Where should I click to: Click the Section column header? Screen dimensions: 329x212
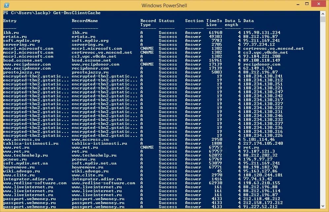(x=194, y=21)
